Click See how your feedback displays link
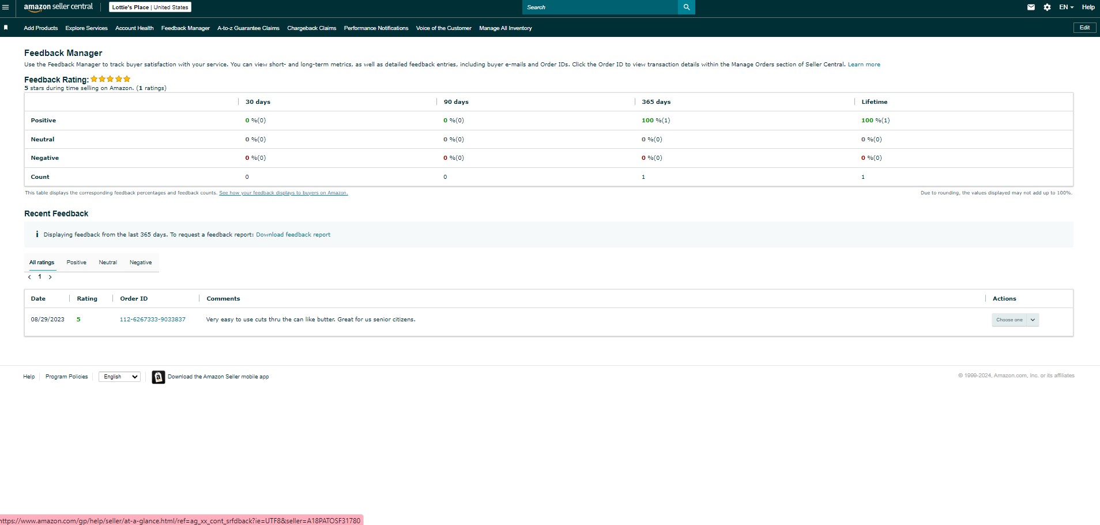 [284, 193]
